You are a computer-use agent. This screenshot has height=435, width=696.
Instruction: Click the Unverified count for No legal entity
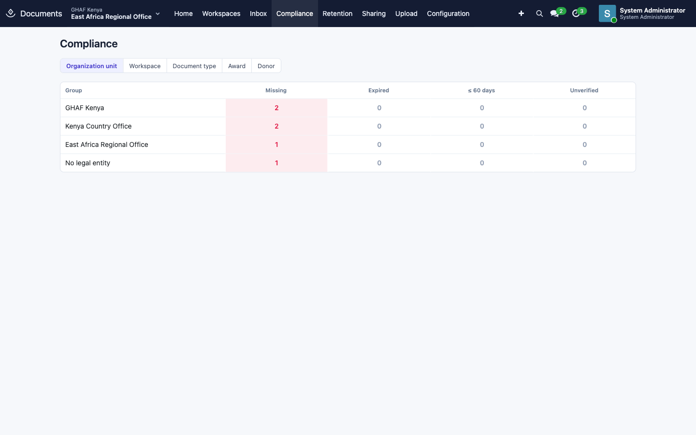[584, 163]
